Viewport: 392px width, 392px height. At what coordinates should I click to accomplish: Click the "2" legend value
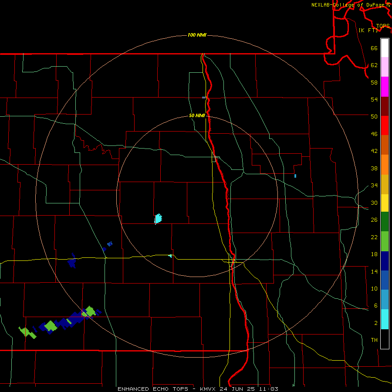[x=376, y=323]
